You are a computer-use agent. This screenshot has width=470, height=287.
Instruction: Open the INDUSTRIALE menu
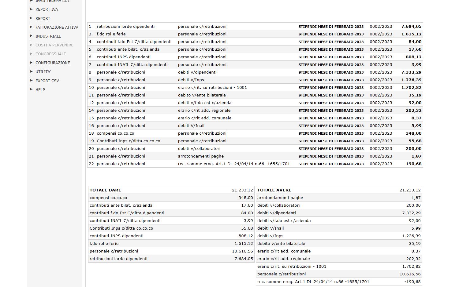[48, 36]
